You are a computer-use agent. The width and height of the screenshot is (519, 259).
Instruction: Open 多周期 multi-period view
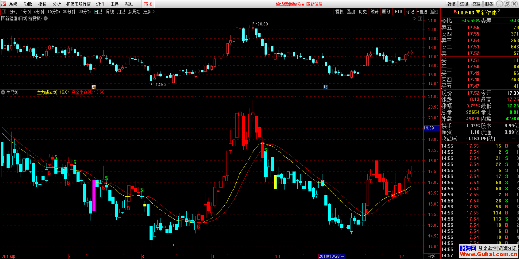134,12
